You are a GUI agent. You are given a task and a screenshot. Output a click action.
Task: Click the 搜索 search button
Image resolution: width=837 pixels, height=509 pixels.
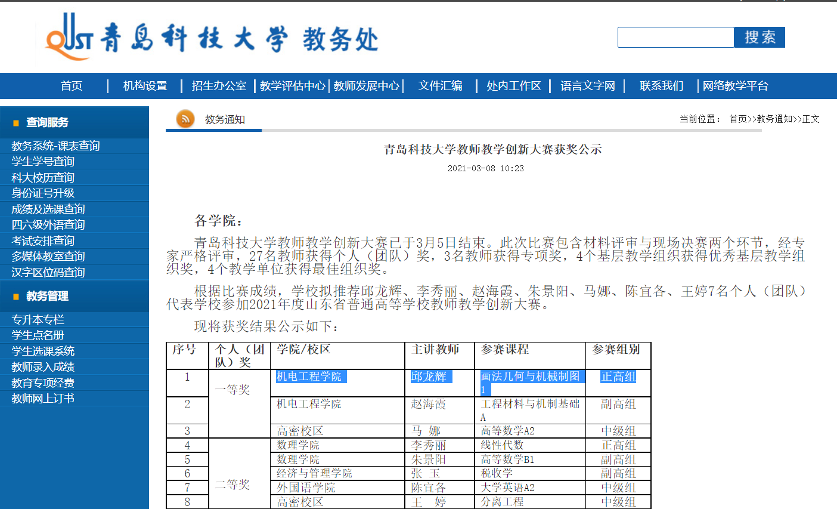[x=759, y=37]
